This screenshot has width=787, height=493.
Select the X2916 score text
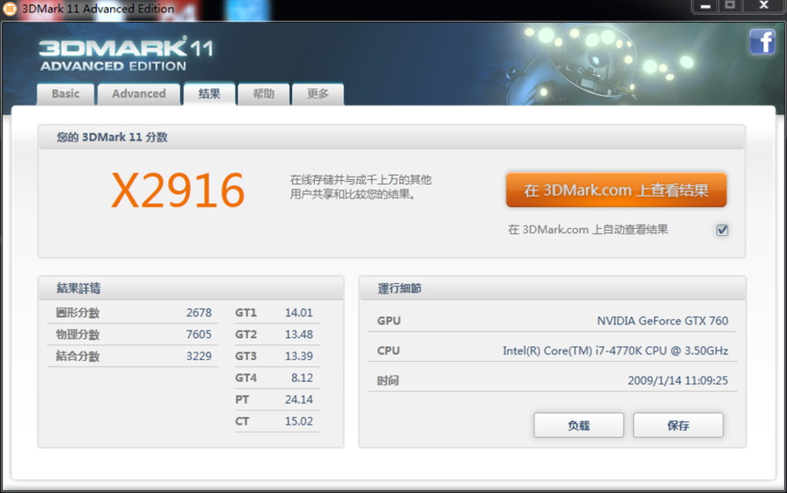(x=178, y=190)
